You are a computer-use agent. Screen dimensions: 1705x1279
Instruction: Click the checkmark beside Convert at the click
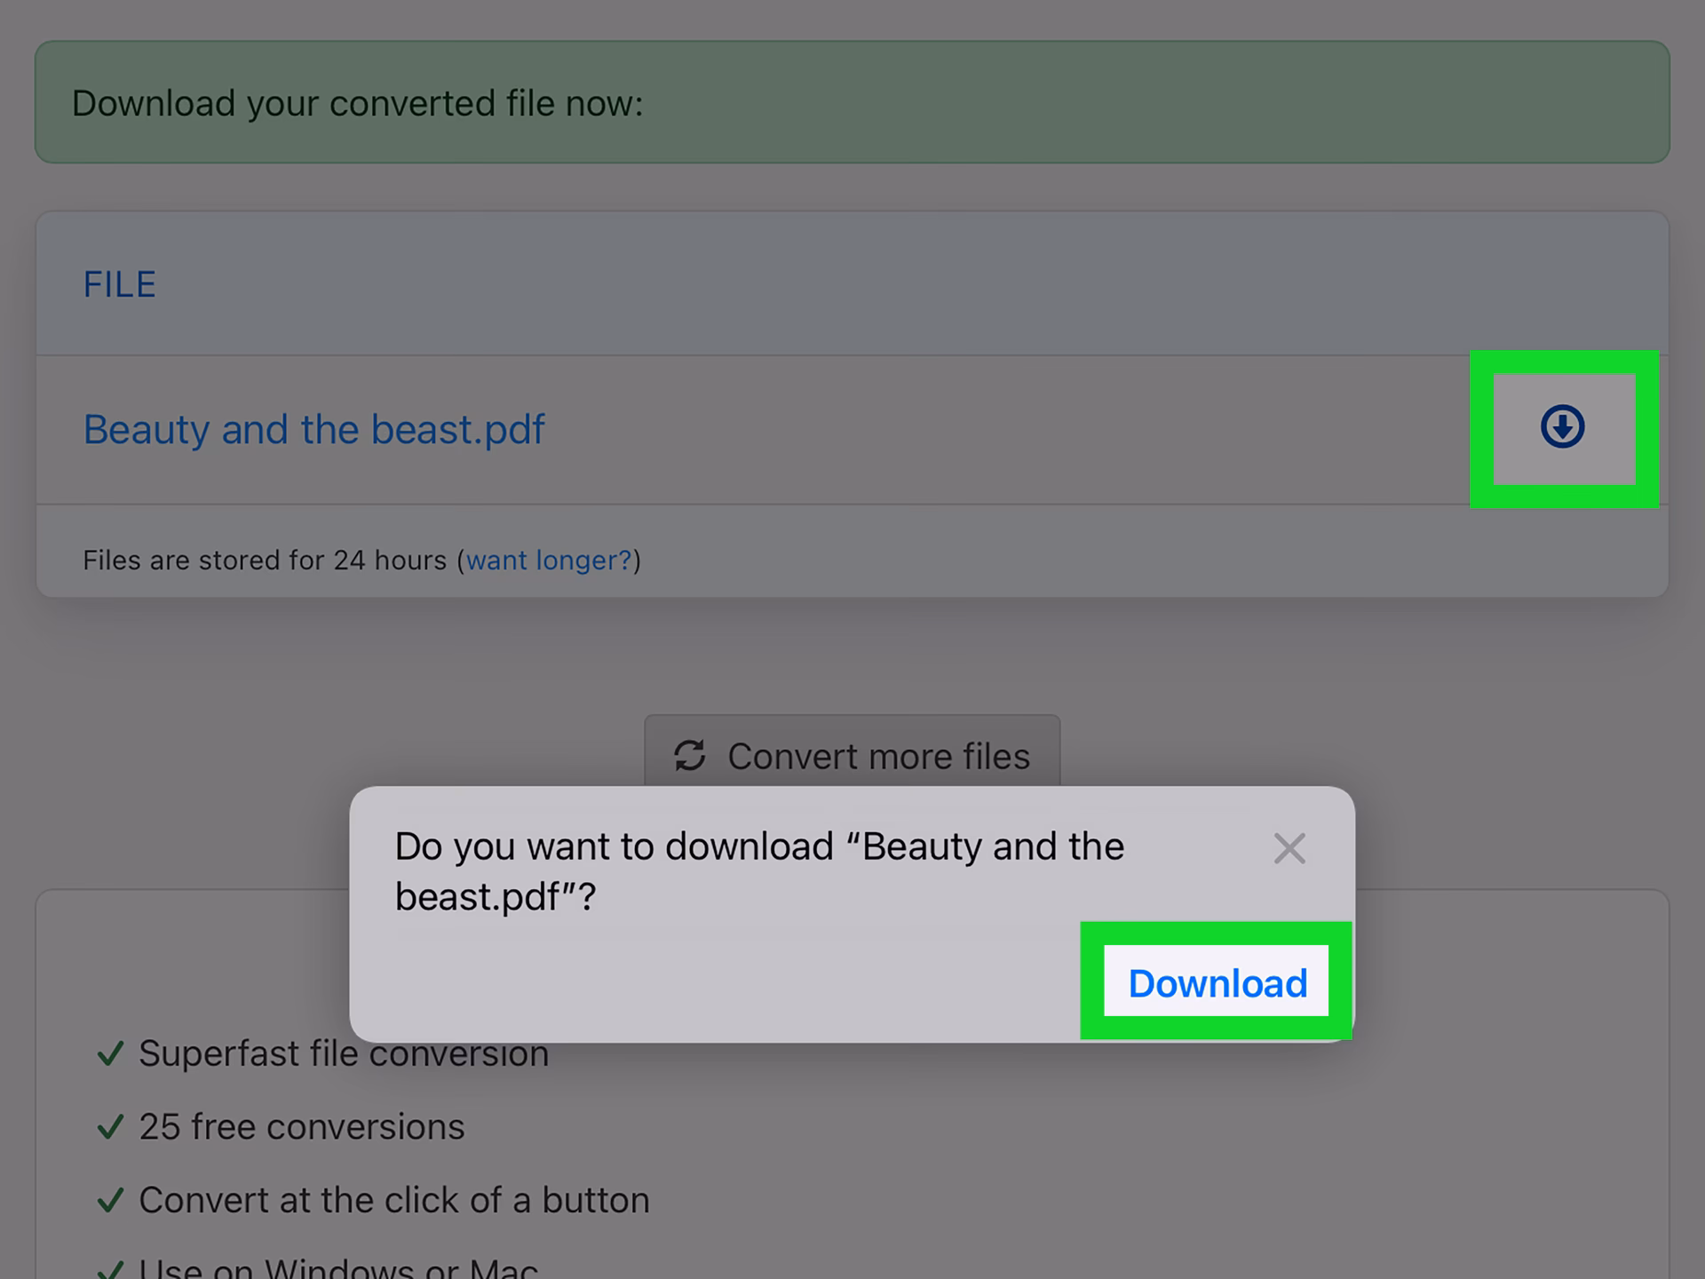point(109,1199)
